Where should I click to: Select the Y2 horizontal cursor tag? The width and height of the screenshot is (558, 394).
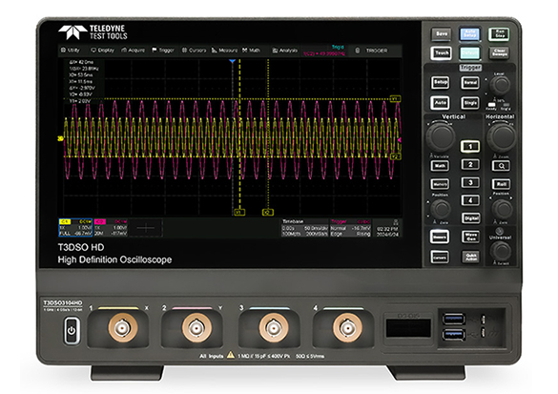click(x=395, y=156)
